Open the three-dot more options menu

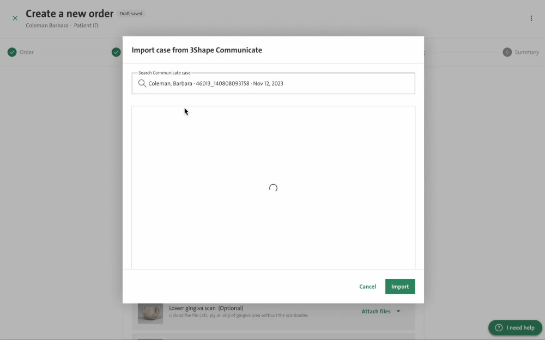(x=531, y=18)
